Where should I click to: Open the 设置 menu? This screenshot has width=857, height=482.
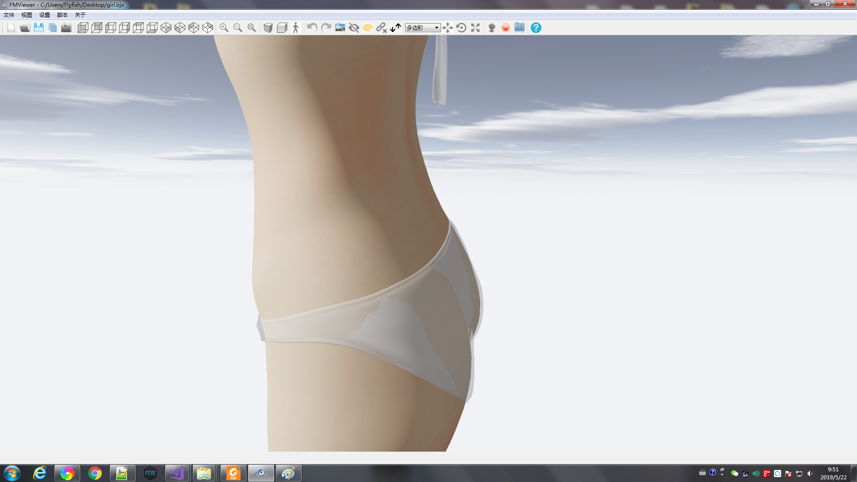tap(45, 15)
